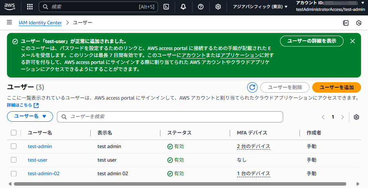Click the scroll left arrow

point(10,184)
